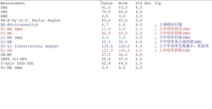Click the U1-SN value 121.3
The width and height of the screenshot is (212, 109).
pos(107,51)
